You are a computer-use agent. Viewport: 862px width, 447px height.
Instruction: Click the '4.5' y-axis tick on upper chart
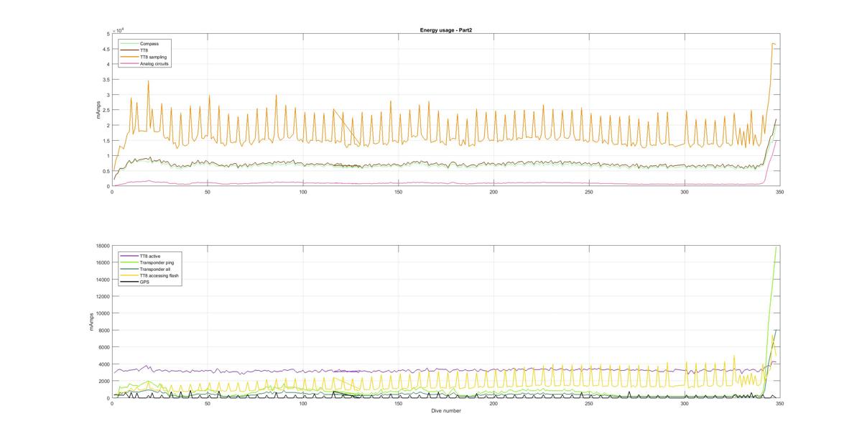coord(106,49)
